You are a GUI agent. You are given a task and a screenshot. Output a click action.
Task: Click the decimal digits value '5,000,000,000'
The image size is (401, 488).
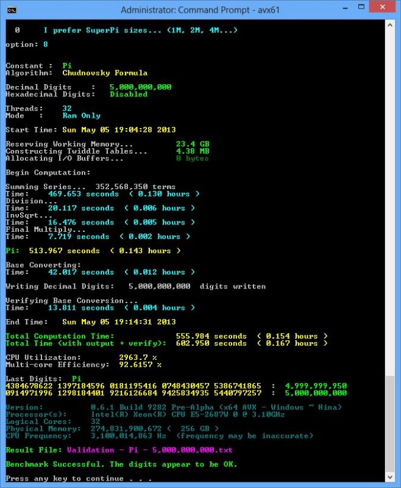[x=141, y=87]
